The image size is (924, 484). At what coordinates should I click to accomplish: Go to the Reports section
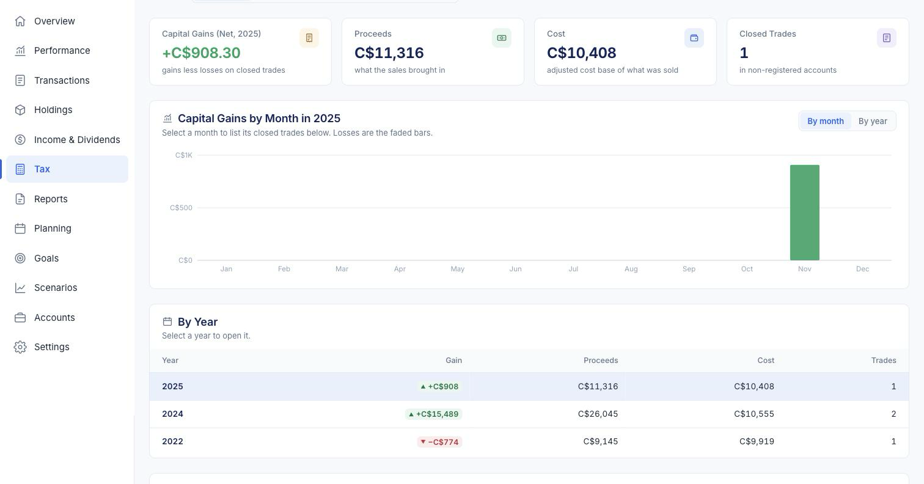pos(67,199)
